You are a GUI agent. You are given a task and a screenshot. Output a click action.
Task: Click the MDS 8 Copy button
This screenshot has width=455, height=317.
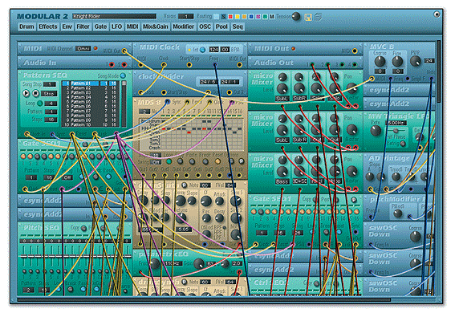(180, 161)
